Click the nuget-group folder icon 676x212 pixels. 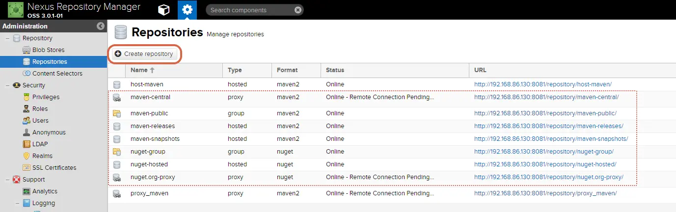pyautogui.click(x=117, y=152)
